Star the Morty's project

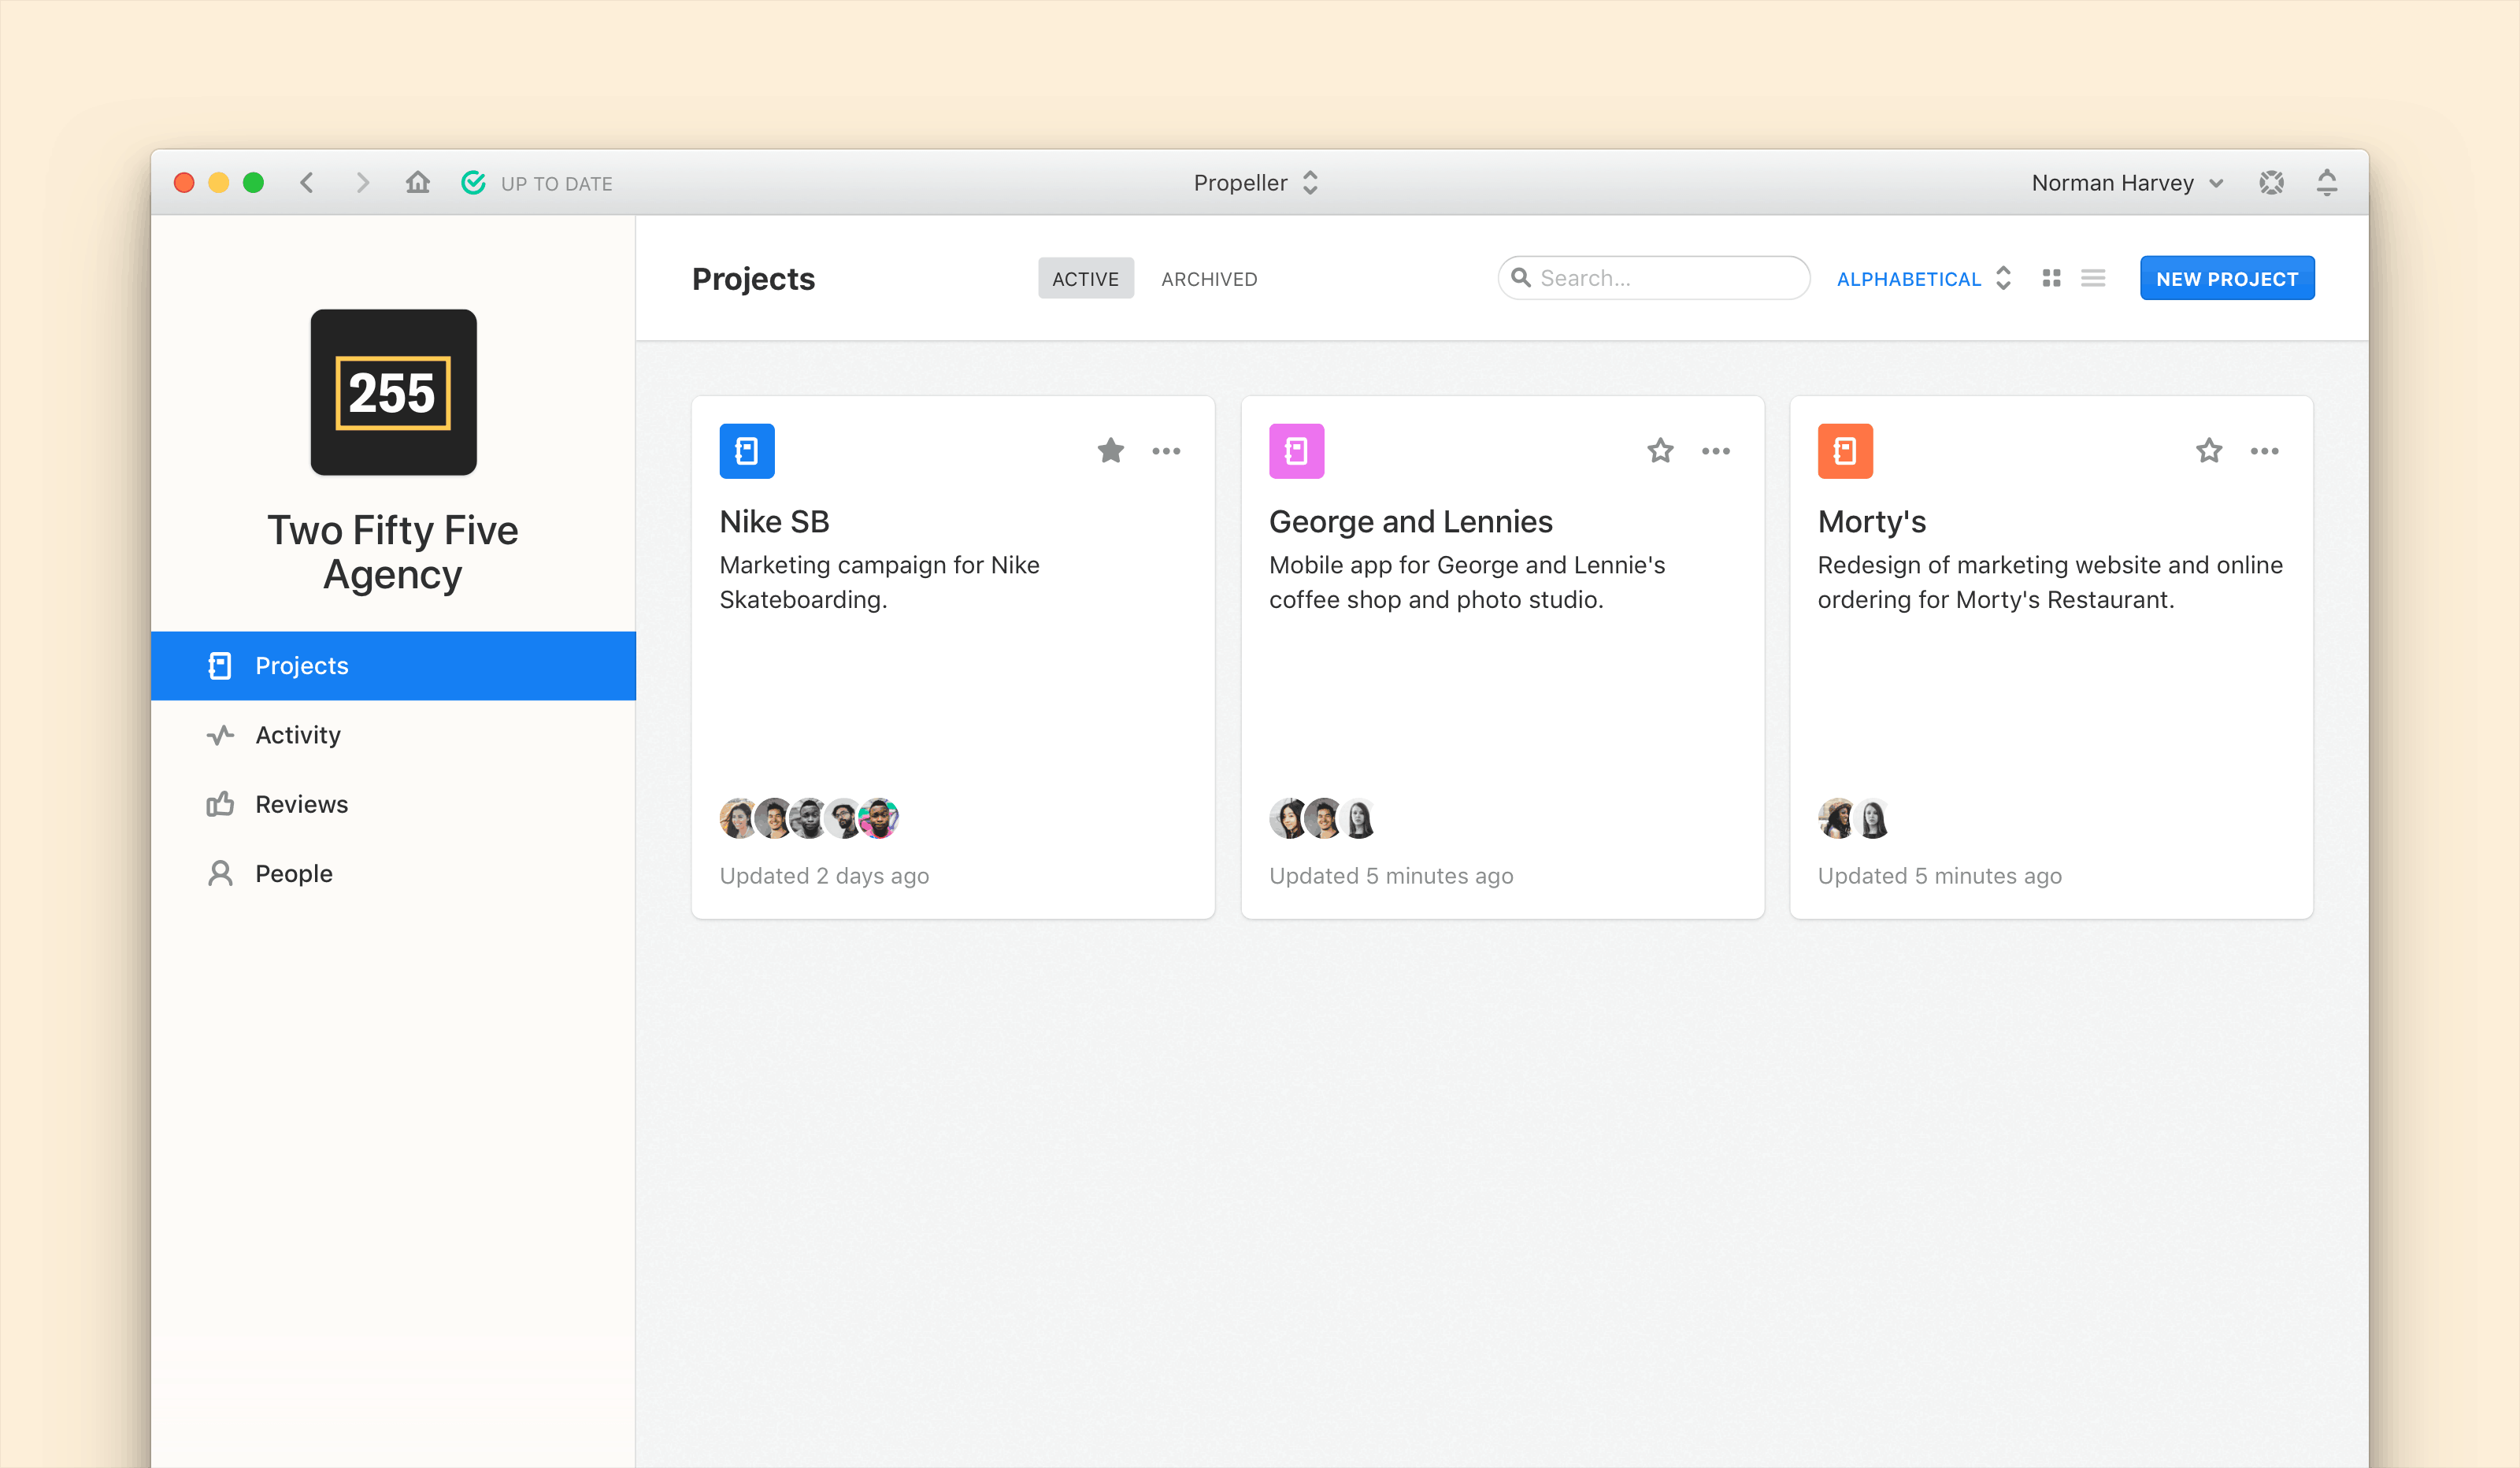2209,451
